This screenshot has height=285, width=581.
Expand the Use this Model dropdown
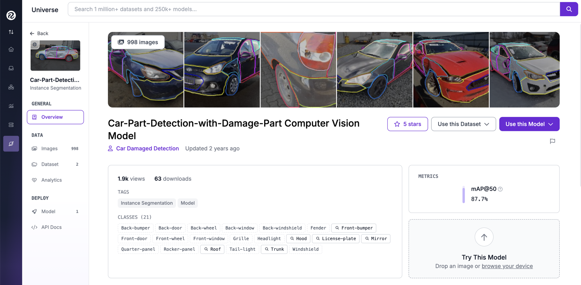pyautogui.click(x=529, y=124)
